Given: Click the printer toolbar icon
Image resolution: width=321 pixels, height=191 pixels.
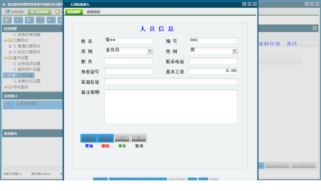Looking at the screenshot, I should click(x=18, y=20).
